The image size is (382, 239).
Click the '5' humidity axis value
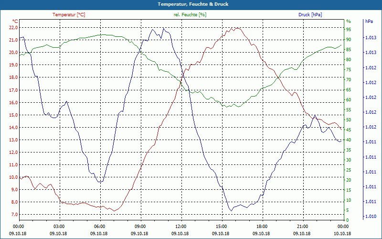pyautogui.click(x=348, y=210)
